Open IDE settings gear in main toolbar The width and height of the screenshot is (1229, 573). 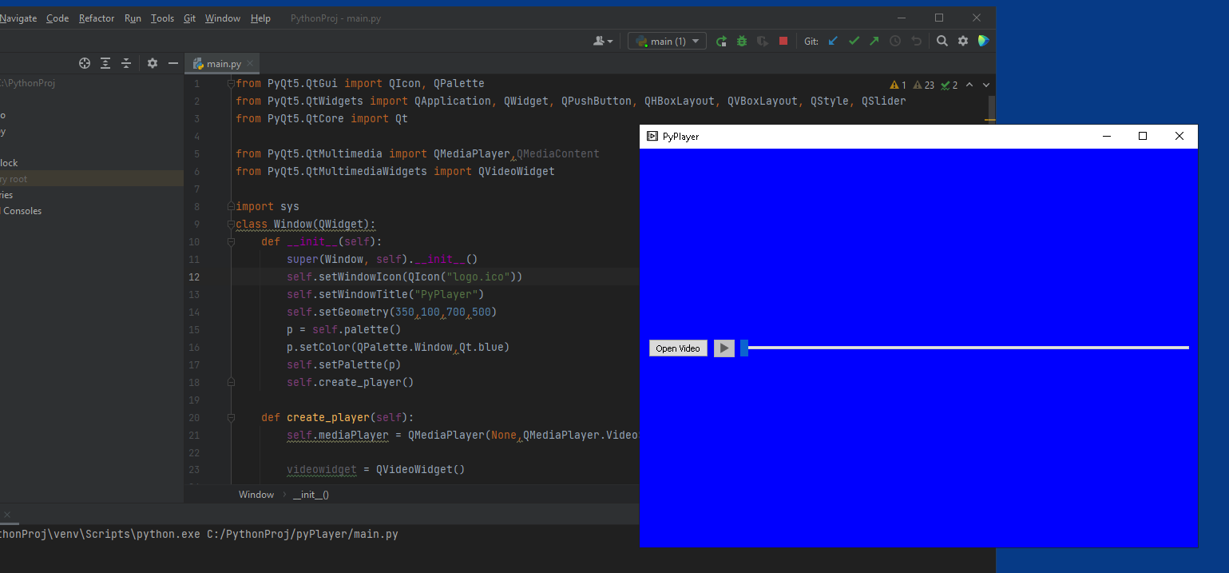pos(963,41)
